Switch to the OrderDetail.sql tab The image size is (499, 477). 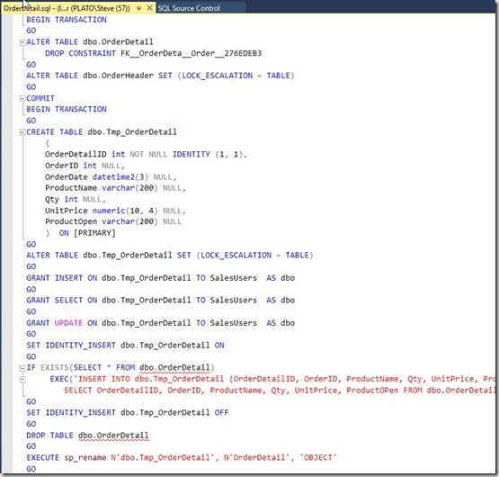coord(67,8)
